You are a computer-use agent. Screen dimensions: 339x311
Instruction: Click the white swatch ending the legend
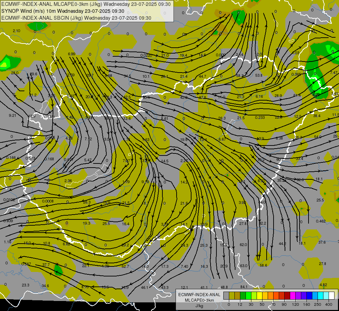click(x=331, y=296)
